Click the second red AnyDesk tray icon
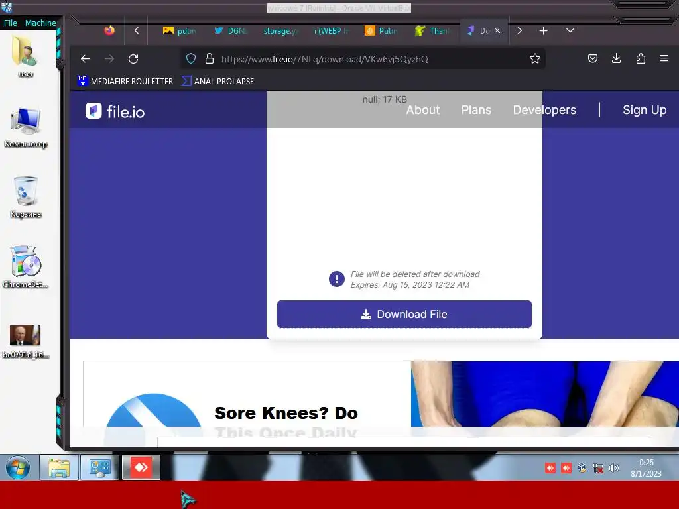 (x=566, y=468)
